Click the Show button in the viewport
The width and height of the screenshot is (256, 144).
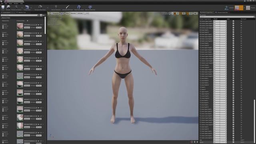pos(67,13)
